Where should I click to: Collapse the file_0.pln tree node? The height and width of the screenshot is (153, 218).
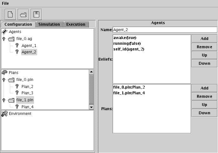pyautogui.click(x=4, y=80)
